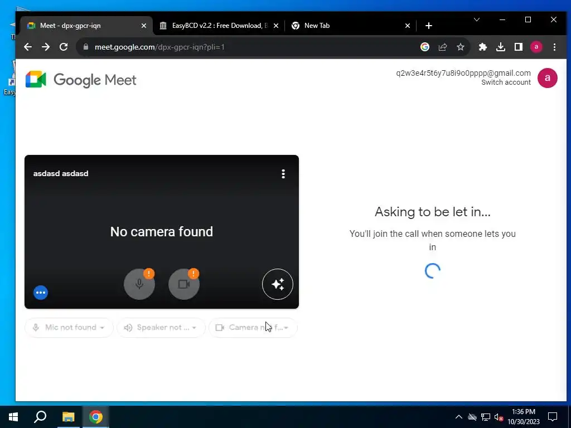Open a new browser tab
This screenshot has height=428, width=571.
click(429, 26)
